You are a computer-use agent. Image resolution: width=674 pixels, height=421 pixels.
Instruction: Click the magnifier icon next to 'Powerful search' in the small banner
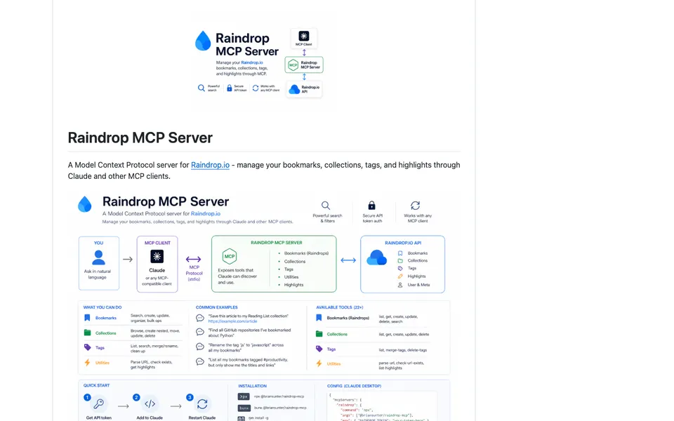[x=201, y=88]
